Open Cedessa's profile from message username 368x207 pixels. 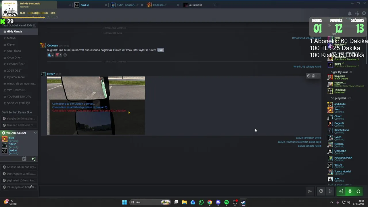(52, 45)
